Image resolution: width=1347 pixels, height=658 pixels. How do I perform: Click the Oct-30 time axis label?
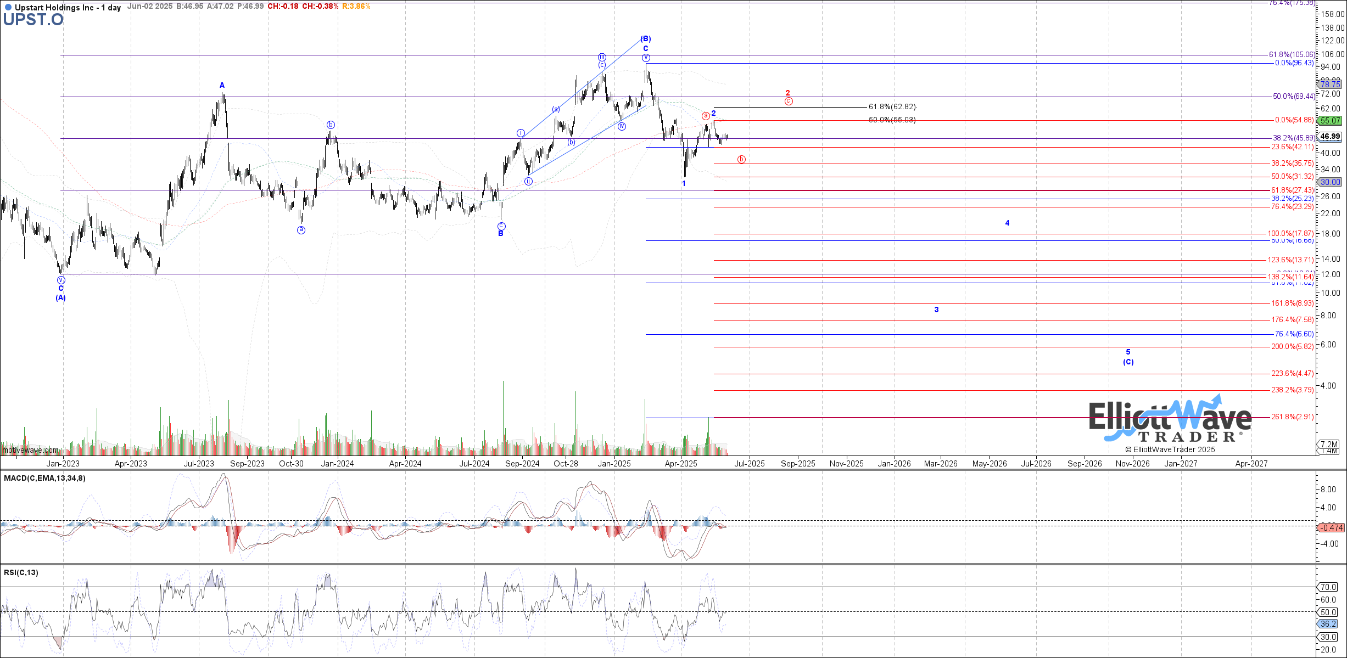[291, 464]
